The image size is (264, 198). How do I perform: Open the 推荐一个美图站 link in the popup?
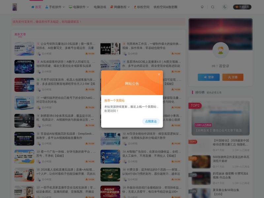tap(114, 101)
